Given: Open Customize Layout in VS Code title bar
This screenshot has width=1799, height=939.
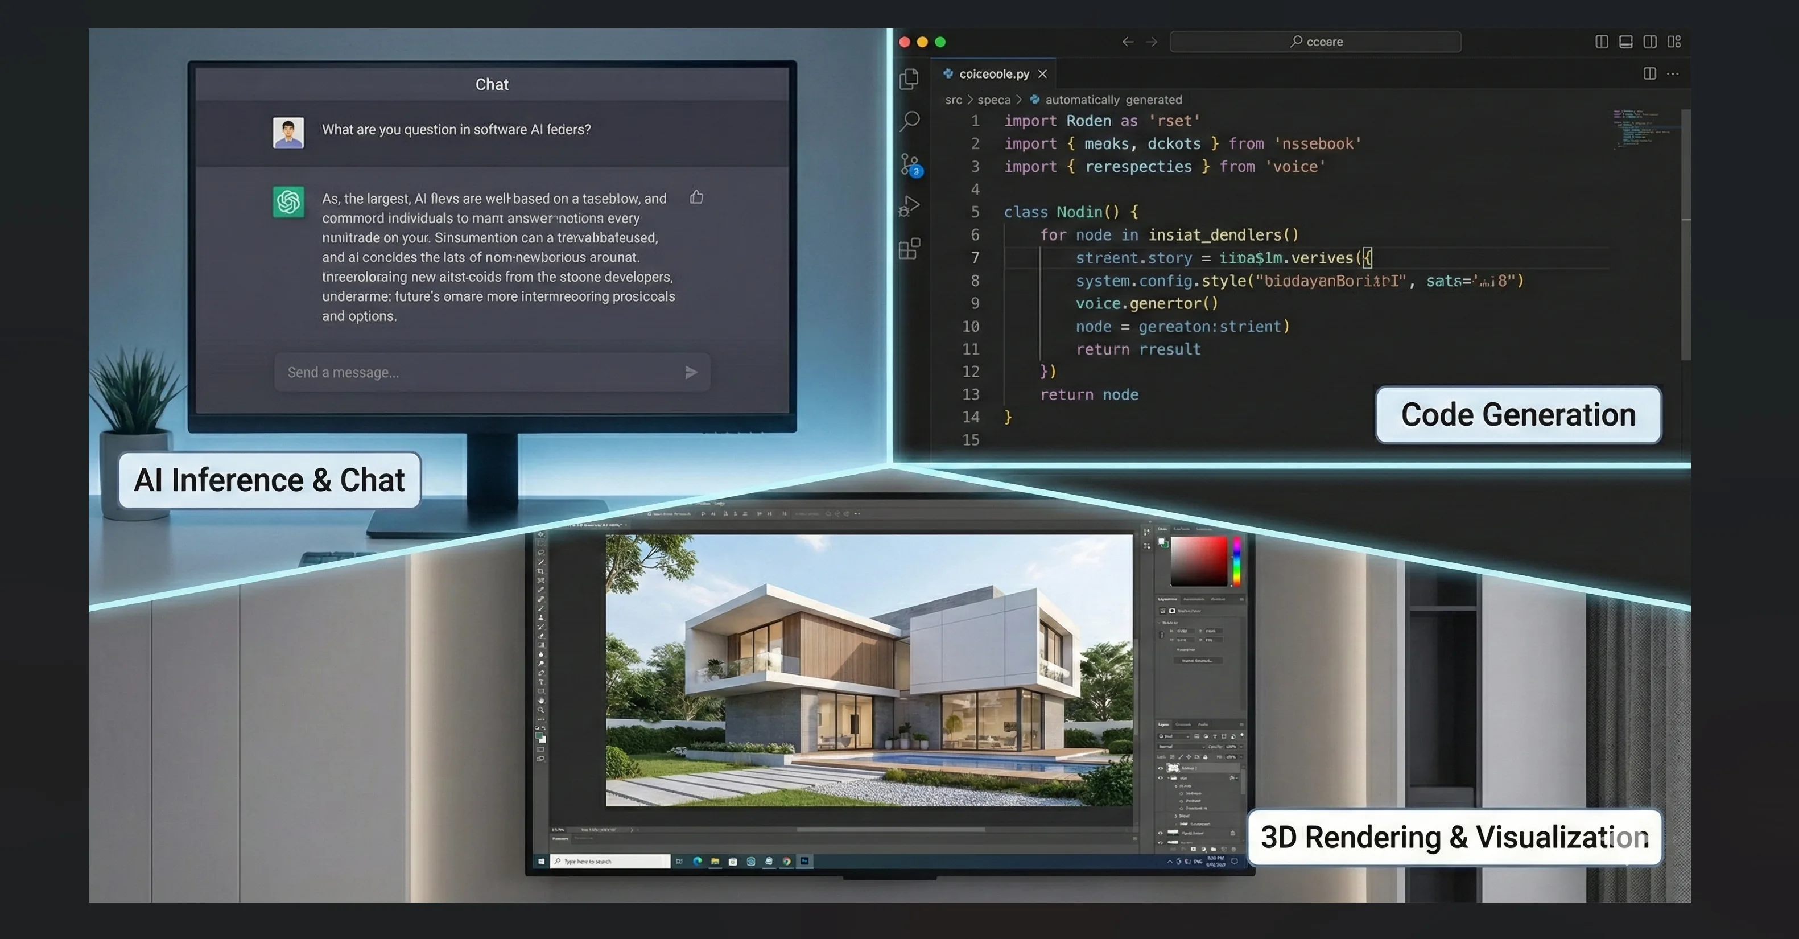Looking at the screenshot, I should 1674,42.
